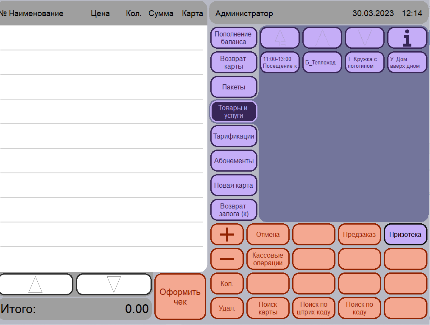Click the catalog page-up triangle
The width and height of the screenshot is (430, 325).
[x=322, y=38]
